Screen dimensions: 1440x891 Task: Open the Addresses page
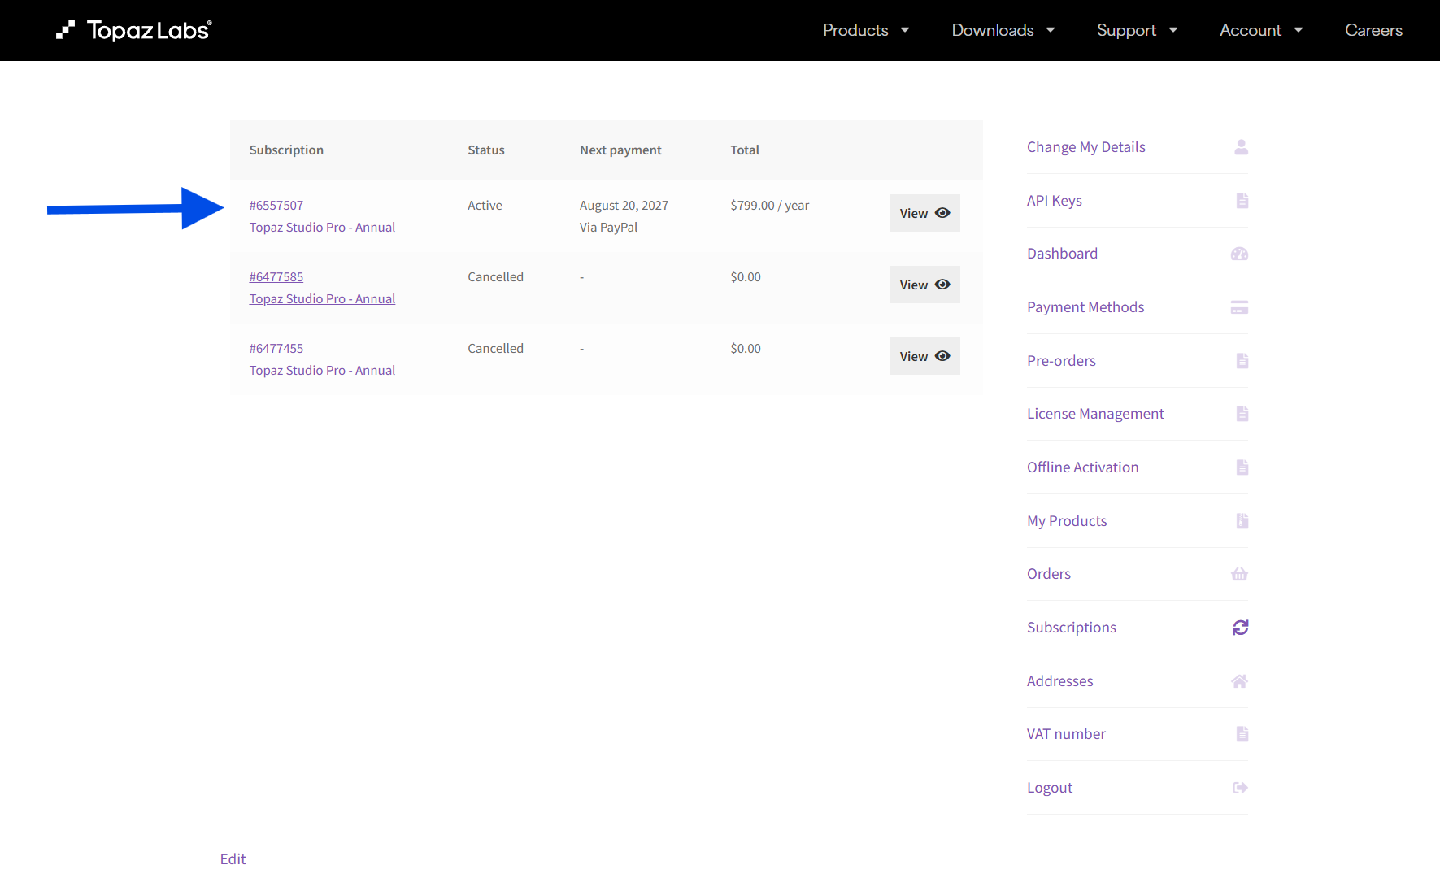(1059, 681)
